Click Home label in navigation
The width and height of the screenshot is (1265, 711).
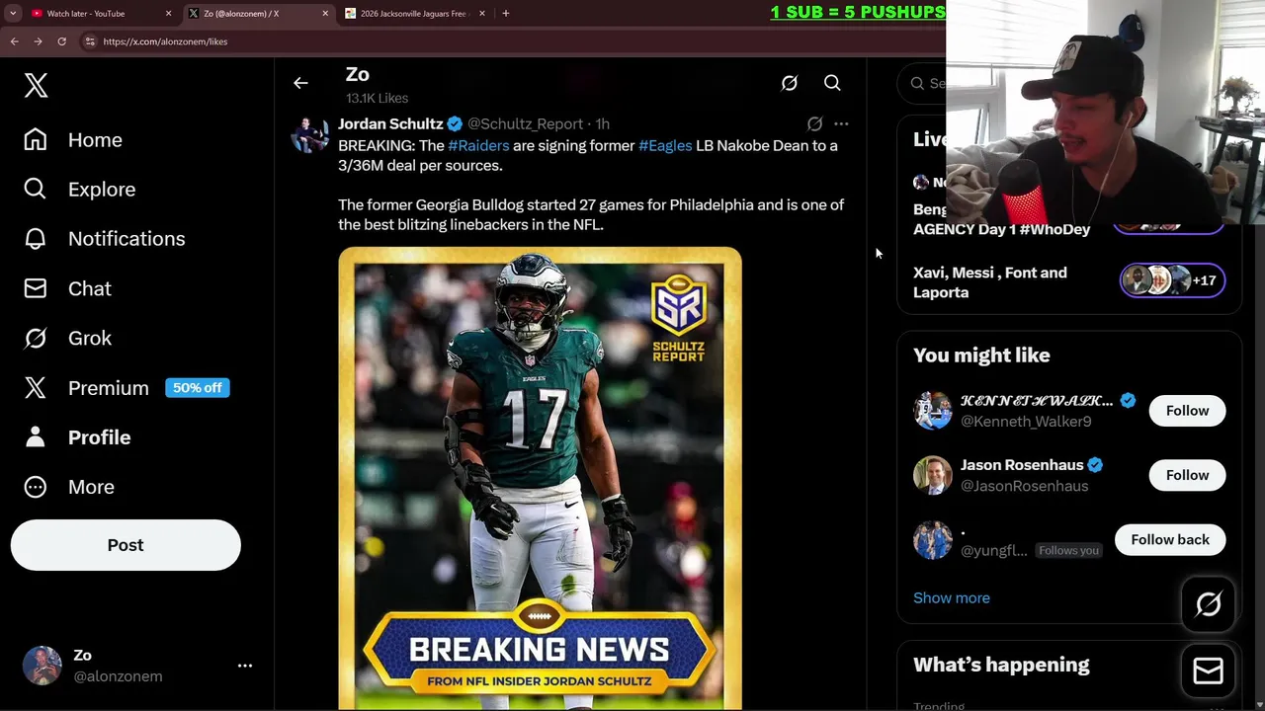pyautogui.click(x=95, y=140)
